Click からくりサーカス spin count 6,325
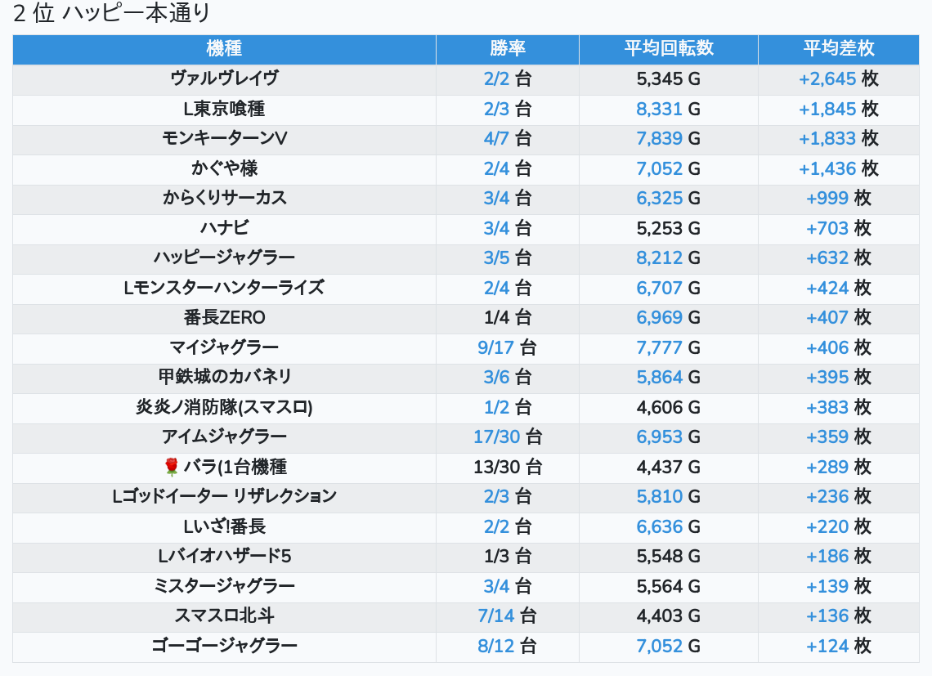932x676 pixels. tap(659, 198)
